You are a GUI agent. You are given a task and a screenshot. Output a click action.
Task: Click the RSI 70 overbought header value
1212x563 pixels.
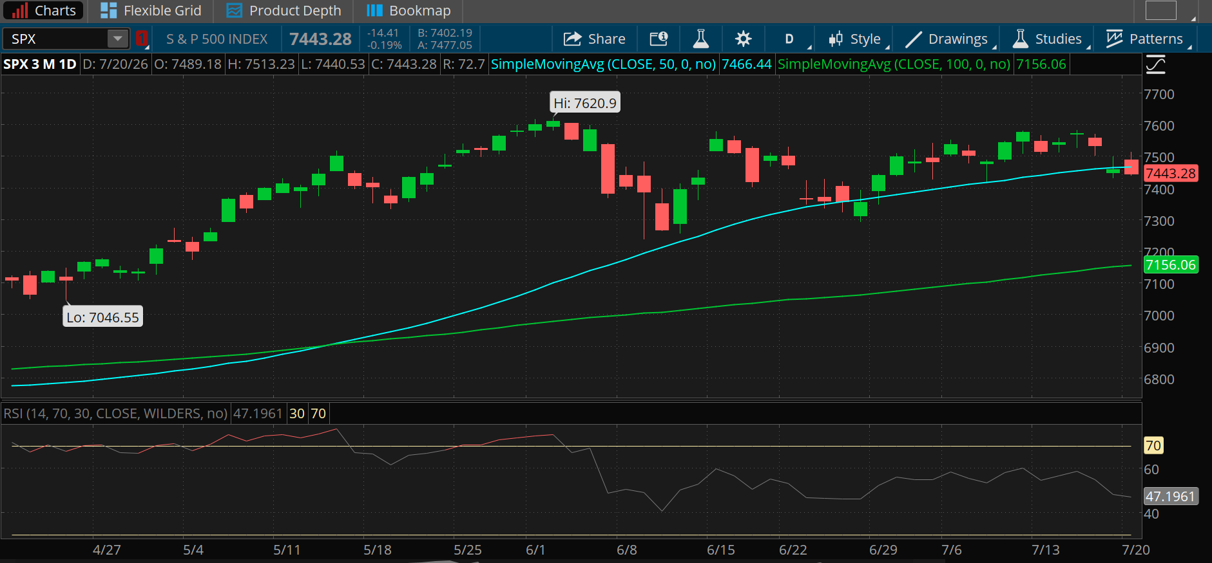318,413
